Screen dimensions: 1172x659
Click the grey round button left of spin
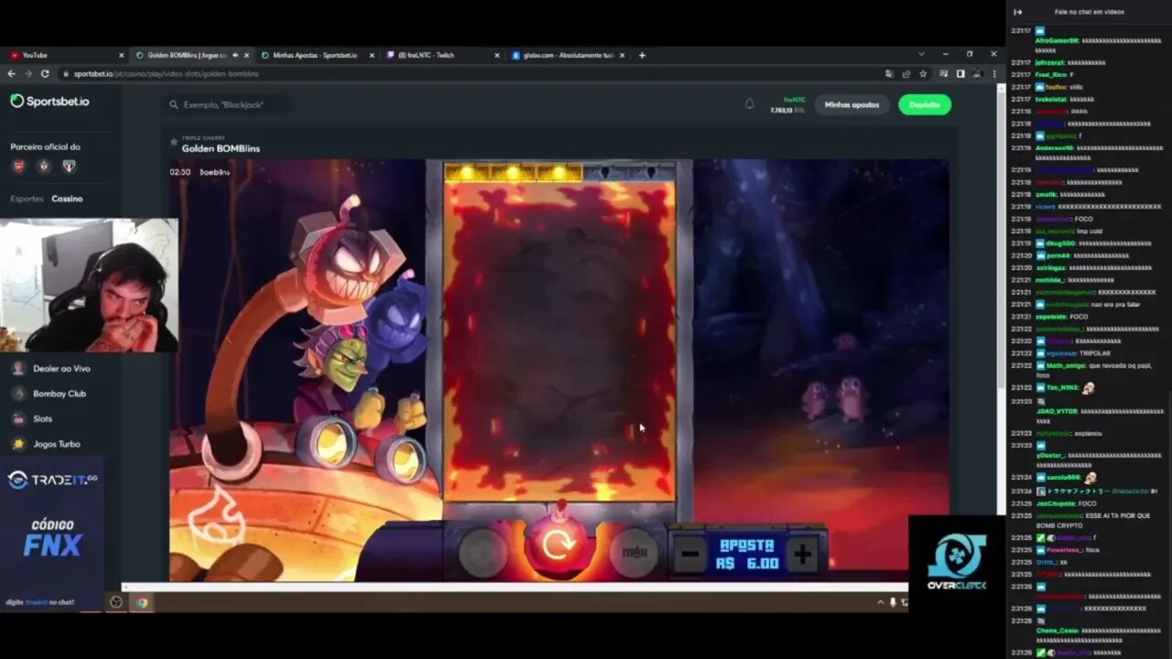click(483, 552)
